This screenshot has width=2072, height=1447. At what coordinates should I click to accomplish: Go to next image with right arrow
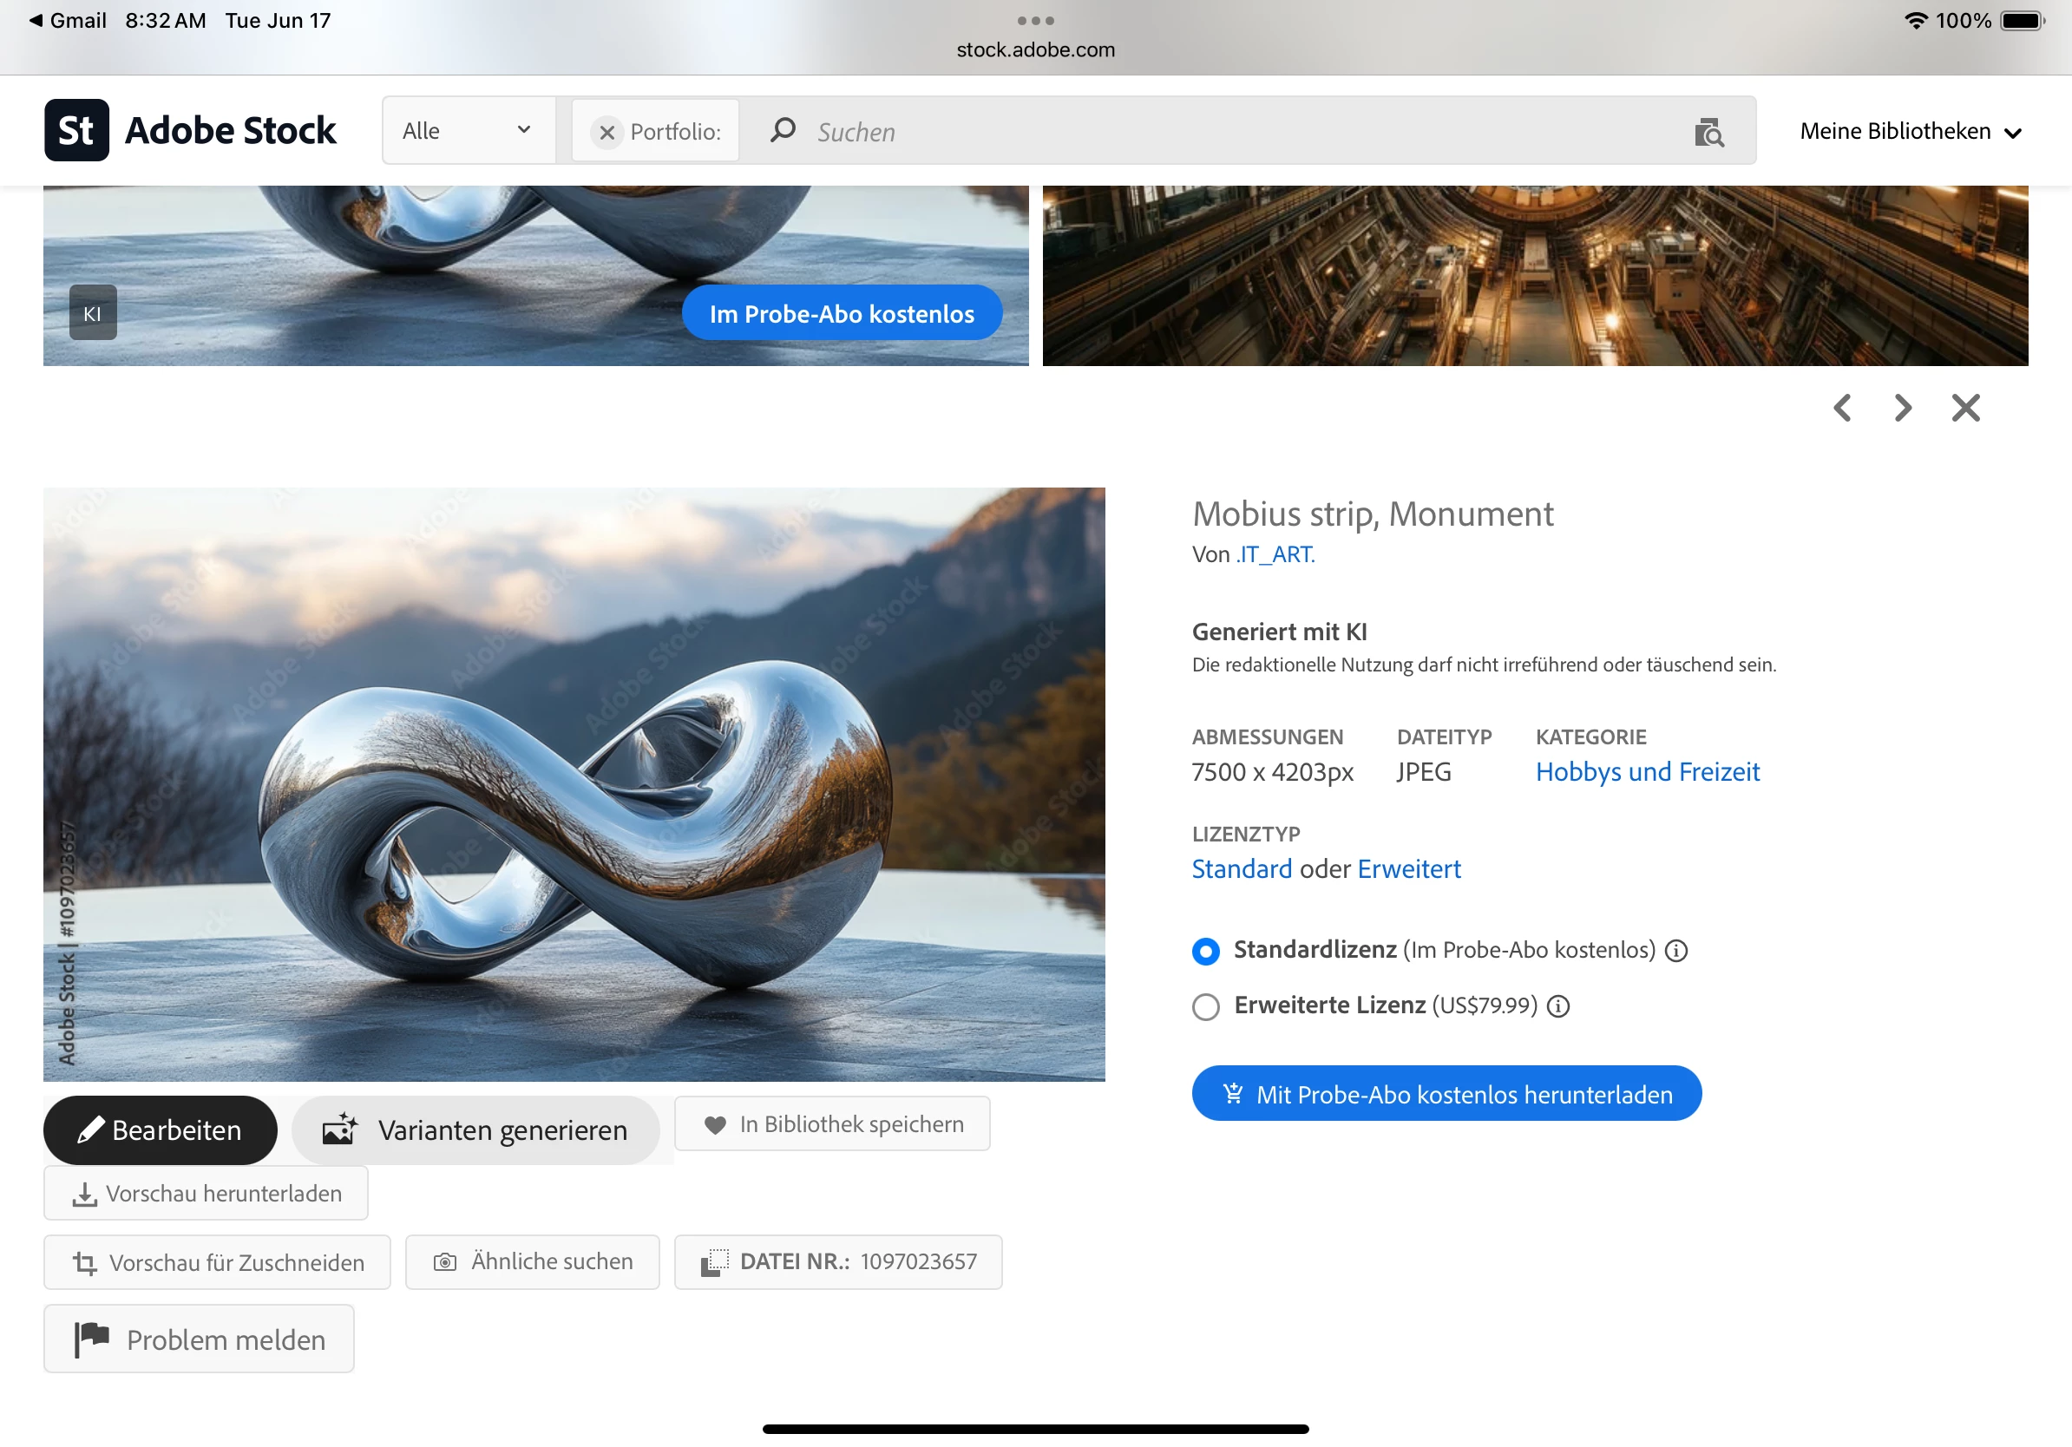[1902, 408]
